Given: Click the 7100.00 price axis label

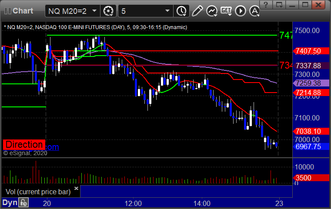Looking at the screenshot, I should [307, 118].
